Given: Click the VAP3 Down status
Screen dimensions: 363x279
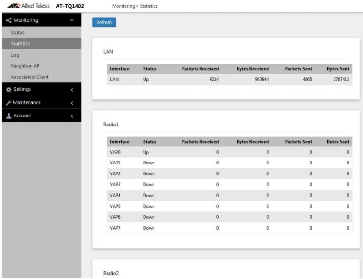Looking at the screenshot, I should (149, 185).
